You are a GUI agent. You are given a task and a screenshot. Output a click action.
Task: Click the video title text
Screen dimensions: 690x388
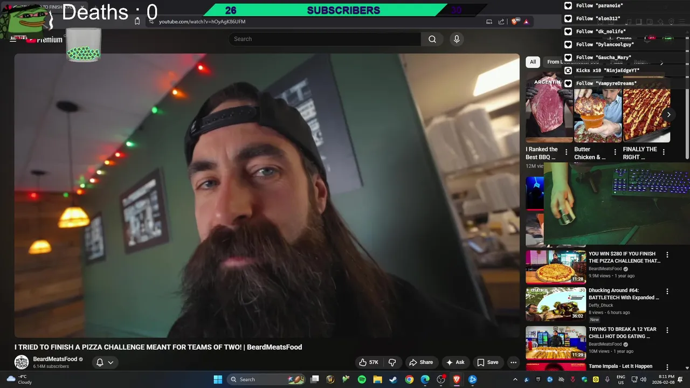158,347
